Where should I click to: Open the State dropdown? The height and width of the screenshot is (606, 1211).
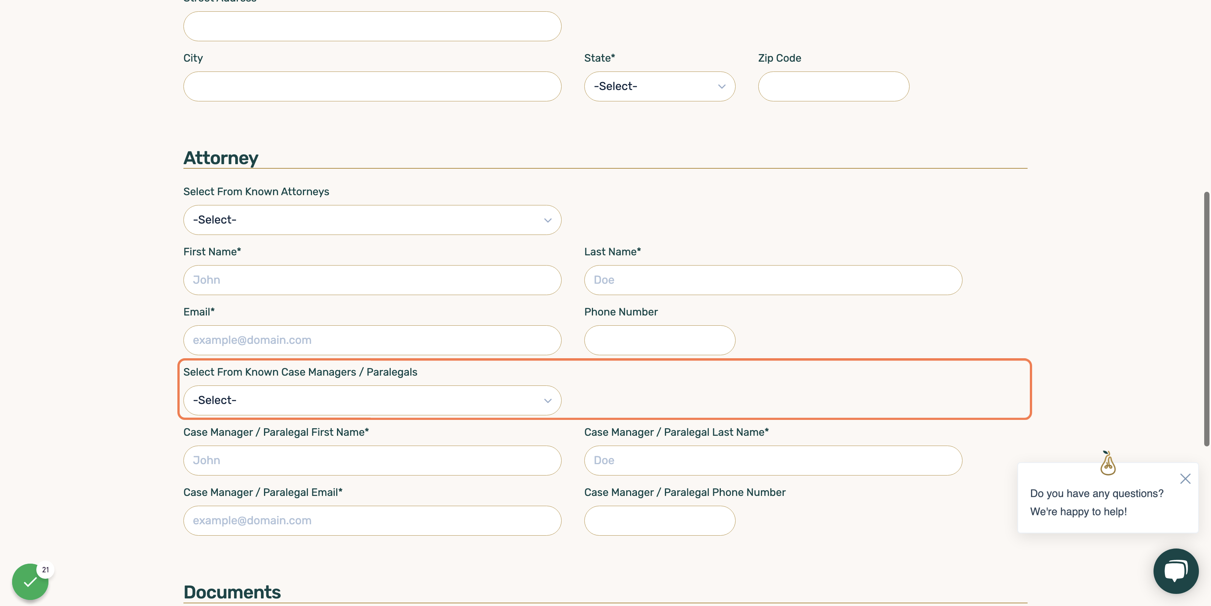pos(660,87)
